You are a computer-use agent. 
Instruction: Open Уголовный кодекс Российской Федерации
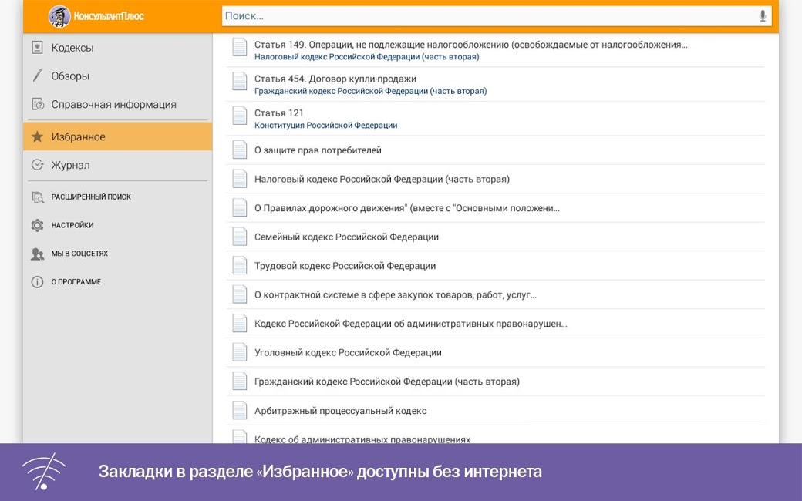[x=348, y=353]
